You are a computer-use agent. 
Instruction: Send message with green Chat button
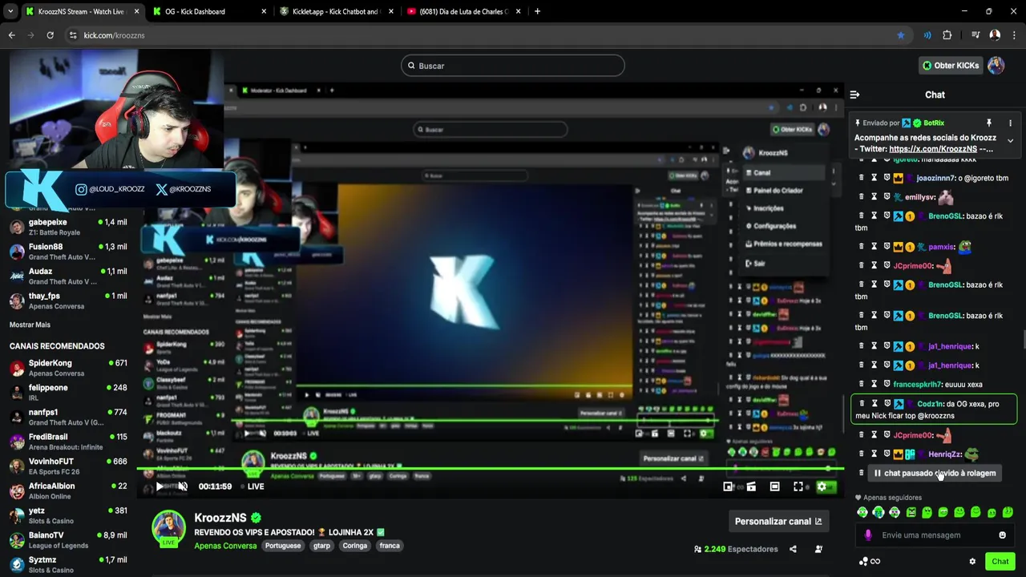click(1000, 562)
